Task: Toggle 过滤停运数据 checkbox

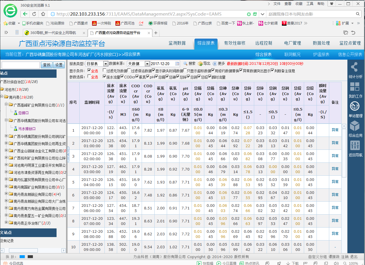Action: point(129,71)
